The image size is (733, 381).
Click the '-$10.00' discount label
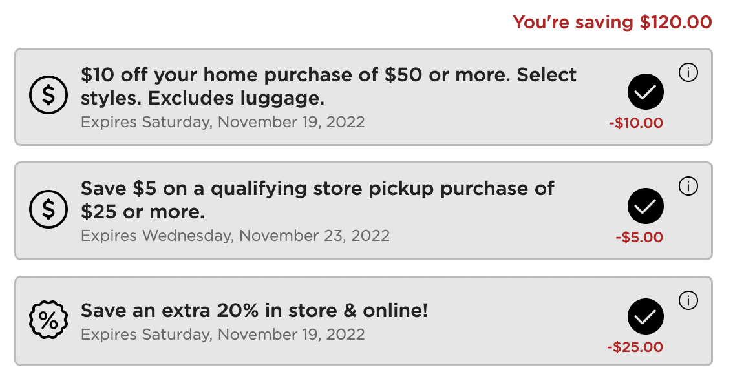tap(636, 122)
